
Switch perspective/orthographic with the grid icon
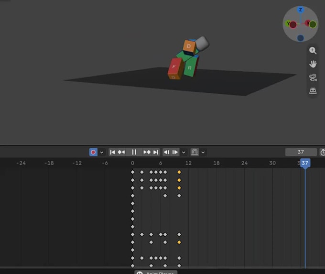(x=313, y=91)
